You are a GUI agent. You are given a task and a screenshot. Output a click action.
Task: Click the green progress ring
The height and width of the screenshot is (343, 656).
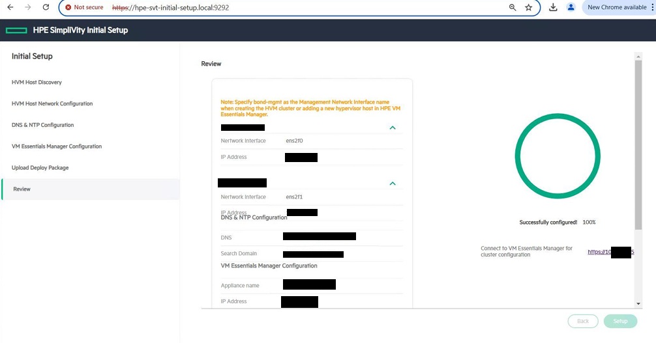pyautogui.click(x=558, y=156)
